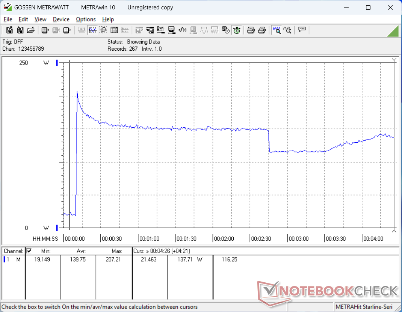Click the blue marker at 0 W
This screenshot has height=312, width=402.
(x=57, y=228)
